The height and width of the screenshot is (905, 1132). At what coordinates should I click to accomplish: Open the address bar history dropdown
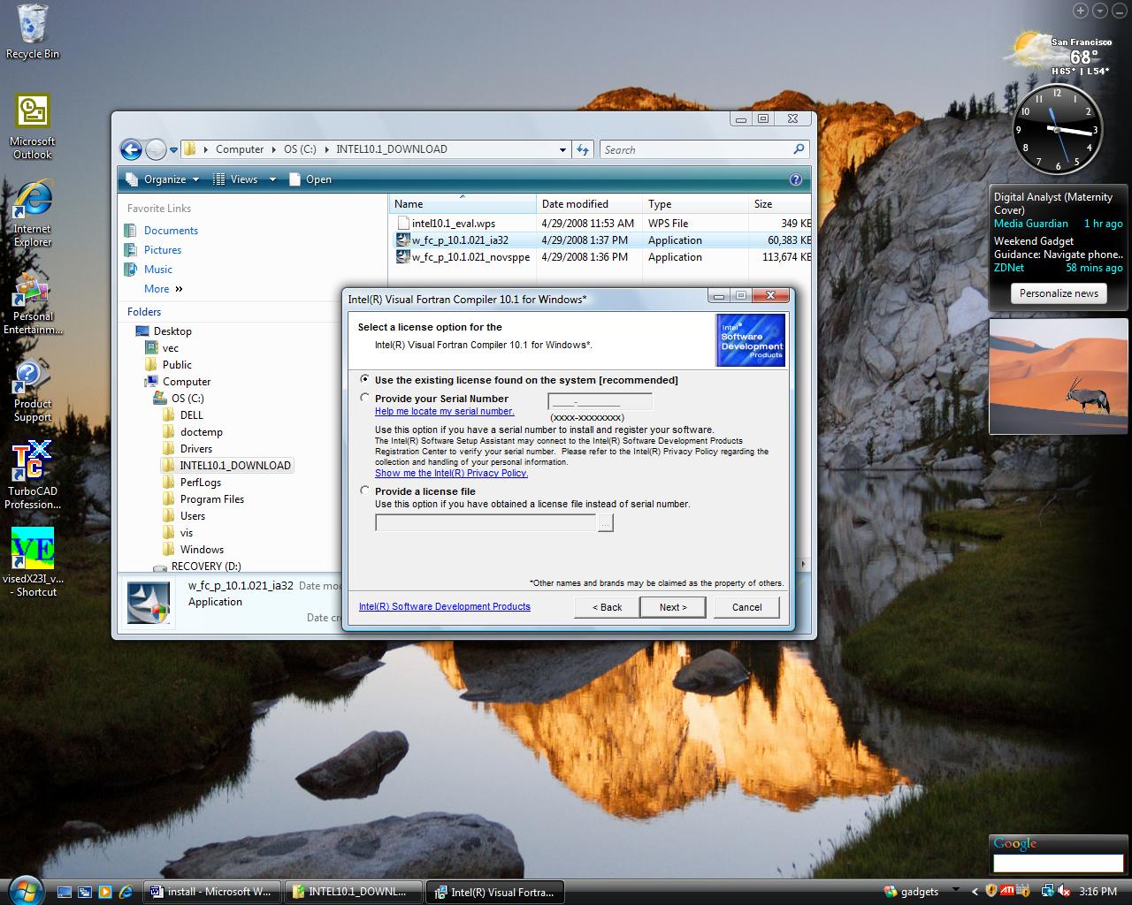[x=562, y=149]
